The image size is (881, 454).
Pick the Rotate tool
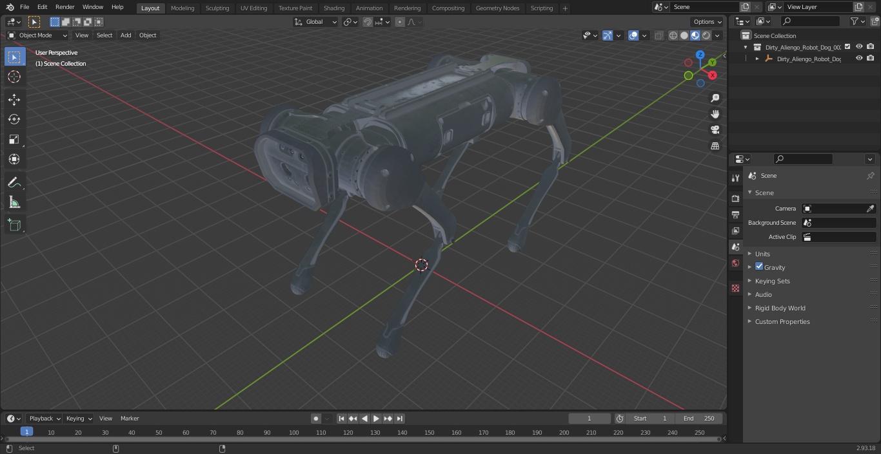click(x=14, y=119)
